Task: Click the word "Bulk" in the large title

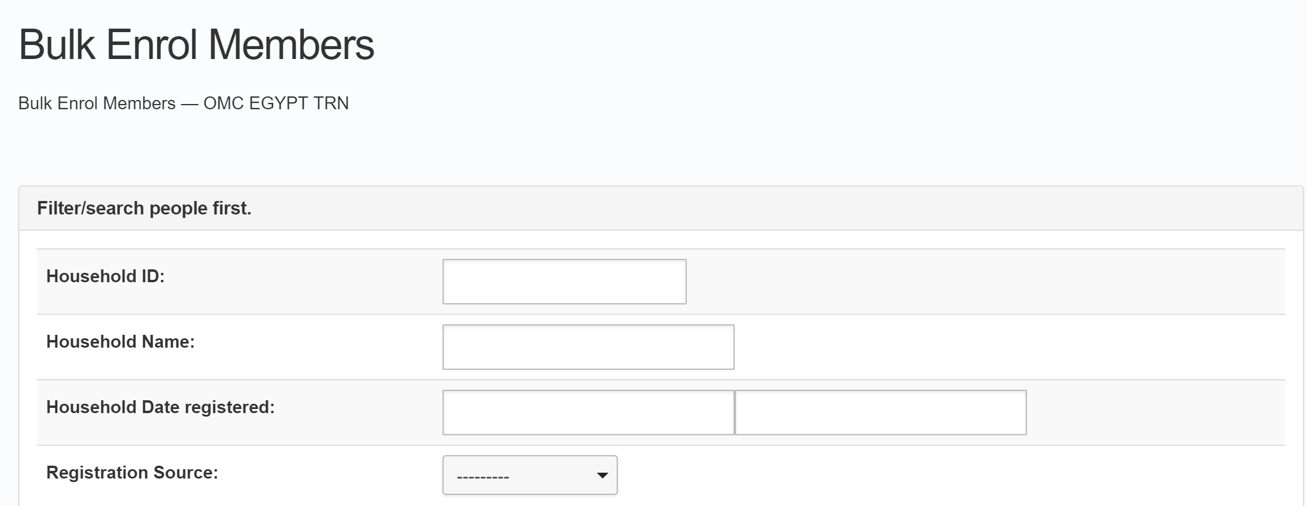Action: (x=57, y=44)
